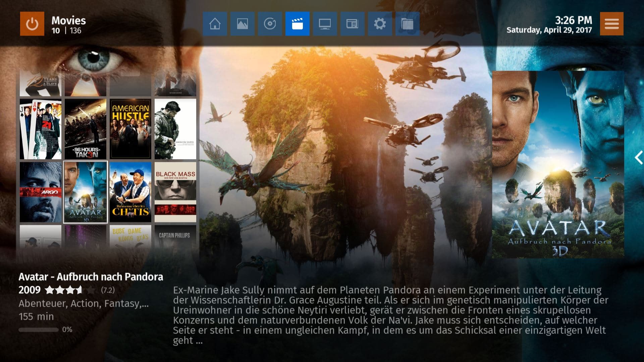Screen dimensions: 644x362
Task: Click the plot summary beginning Ex-Marine Jake Sully
Action: pos(391,315)
